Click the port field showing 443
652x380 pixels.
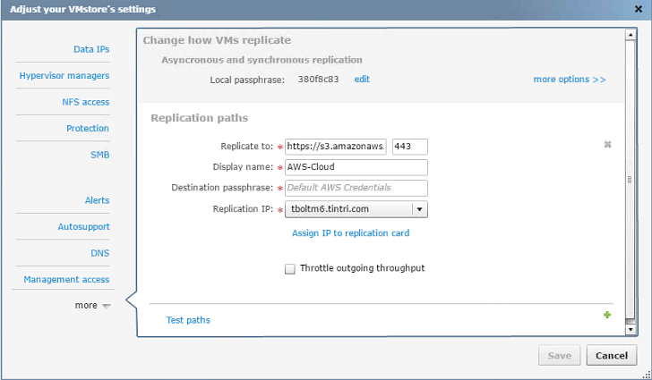tap(410, 147)
